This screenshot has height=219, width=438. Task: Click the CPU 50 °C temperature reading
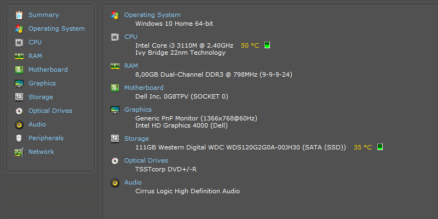(250, 45)
